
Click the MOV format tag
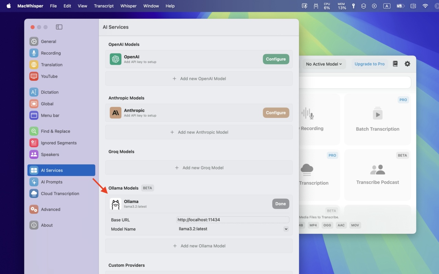click(x=355, y=225)
